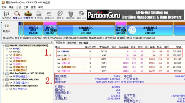Viewport: 185px width, 103px height.
Task: Collapse the RD1:SanDiskUltraUSB3.0 node
Action: tap(3, 73)
